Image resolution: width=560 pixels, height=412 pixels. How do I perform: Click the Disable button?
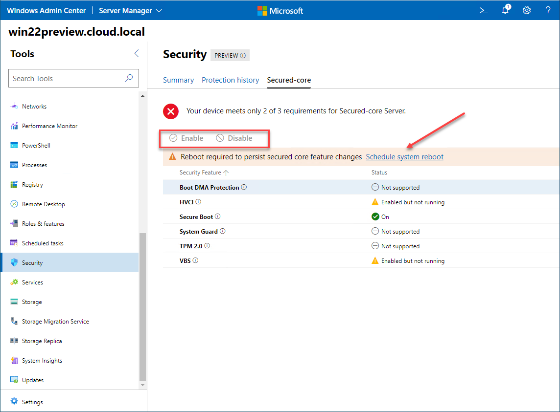coord(234,138)
